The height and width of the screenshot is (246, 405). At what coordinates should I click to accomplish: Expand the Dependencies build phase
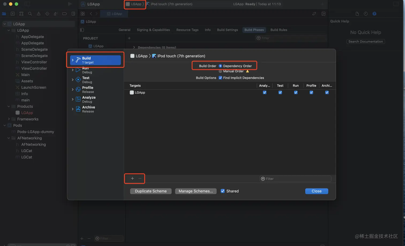134,47
